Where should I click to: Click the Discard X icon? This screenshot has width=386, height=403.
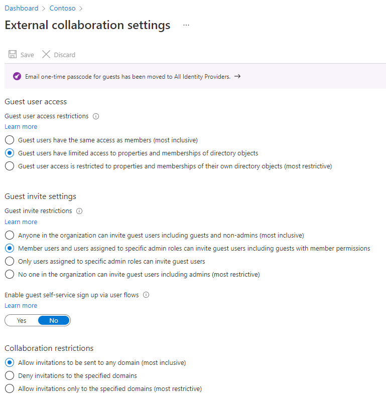[x=46, y=55]
